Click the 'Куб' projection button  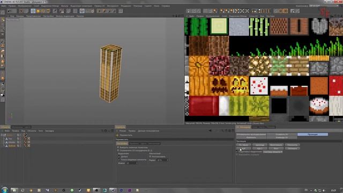coord(244,149)
